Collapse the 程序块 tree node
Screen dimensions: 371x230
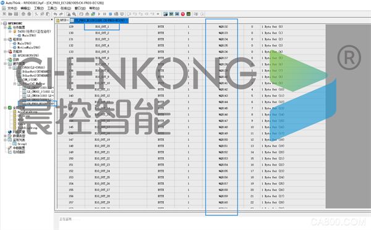5,40
